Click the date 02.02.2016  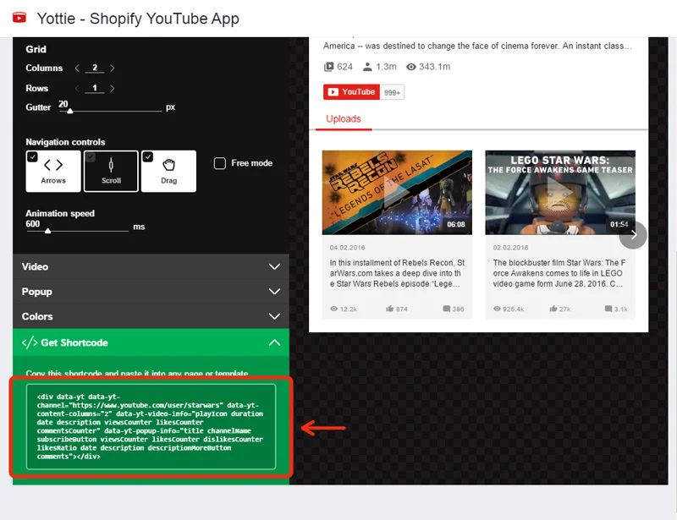[x=510, y=247]
